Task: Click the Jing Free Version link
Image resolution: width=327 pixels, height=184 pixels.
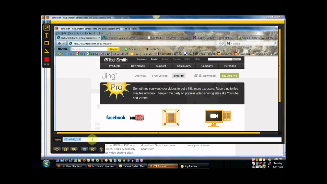Action: [160, 76]
